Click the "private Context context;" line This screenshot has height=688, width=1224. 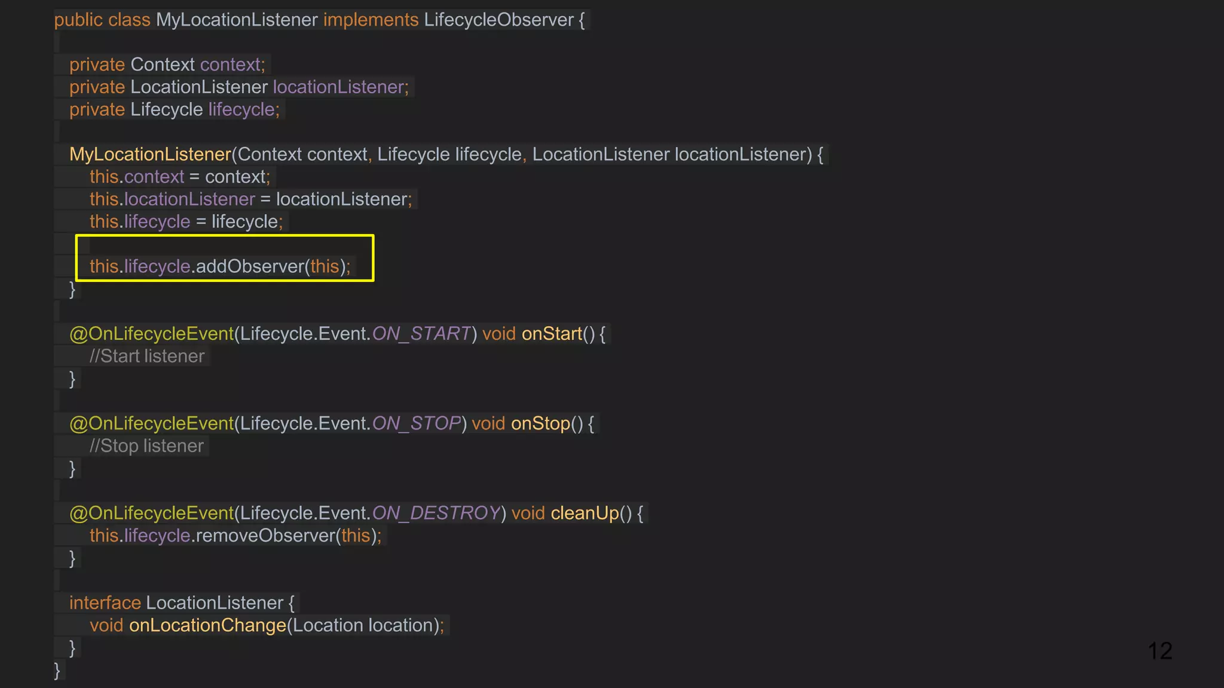[167, 64]
